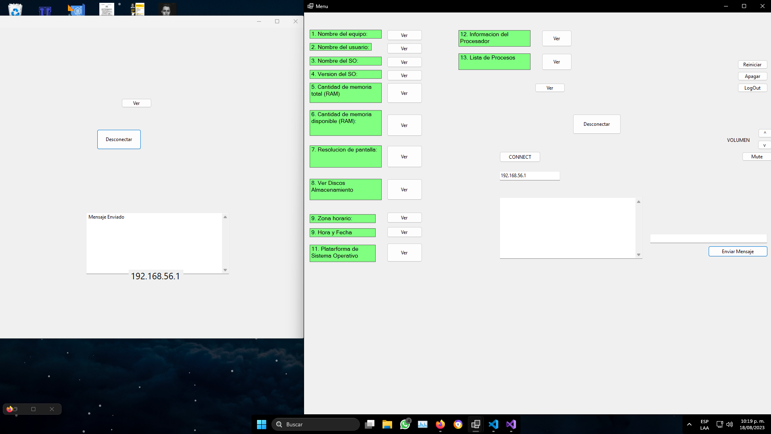Image resolution: width=771 pixels, height=434 pixels.
Task: Click the Mute button
Action: click(x=757, y=157)
